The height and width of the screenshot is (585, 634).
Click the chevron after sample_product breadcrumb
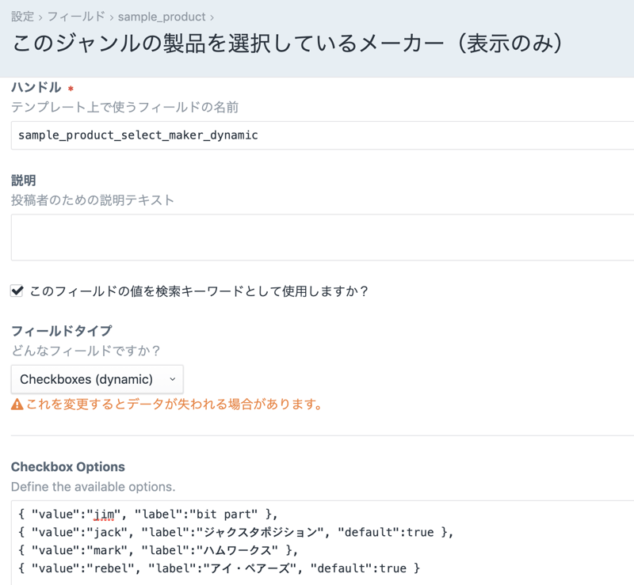(x=212, y=17)
